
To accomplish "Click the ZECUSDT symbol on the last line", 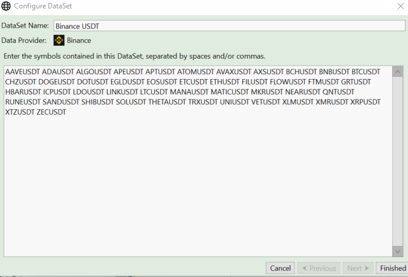I will click(51, 112).
